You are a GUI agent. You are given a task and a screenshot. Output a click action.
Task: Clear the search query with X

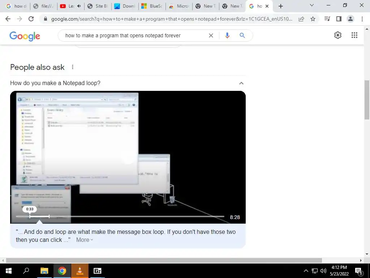tap(211, 35)
